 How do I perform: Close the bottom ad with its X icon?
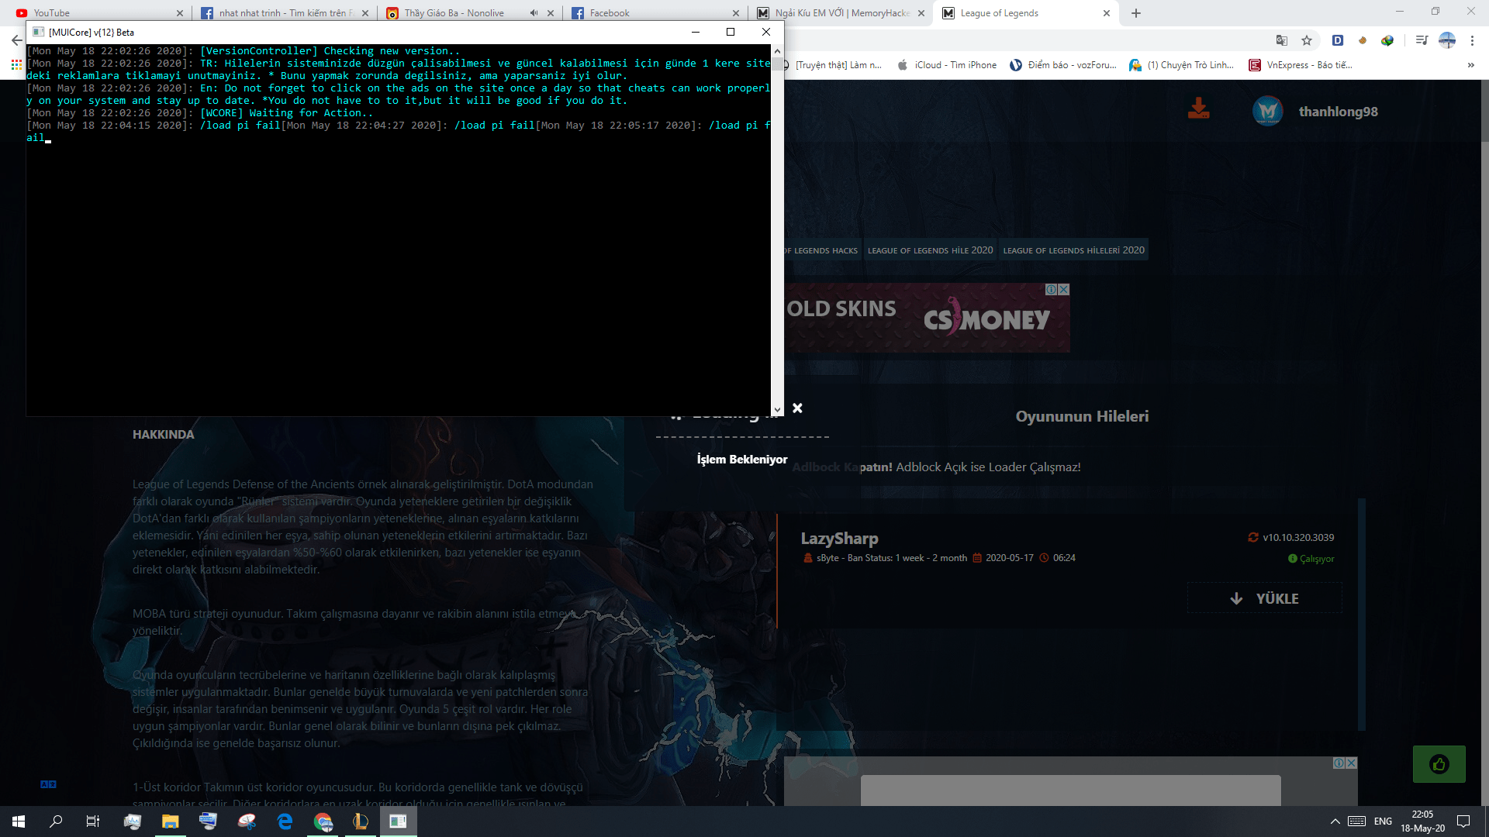[x=1351, y=763]
